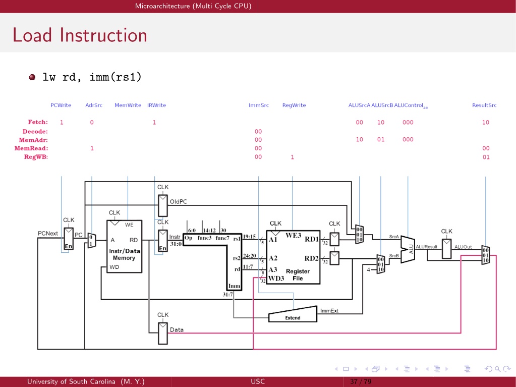Click the previous slide arrow in Beamer navigation

tap(336, 369)
